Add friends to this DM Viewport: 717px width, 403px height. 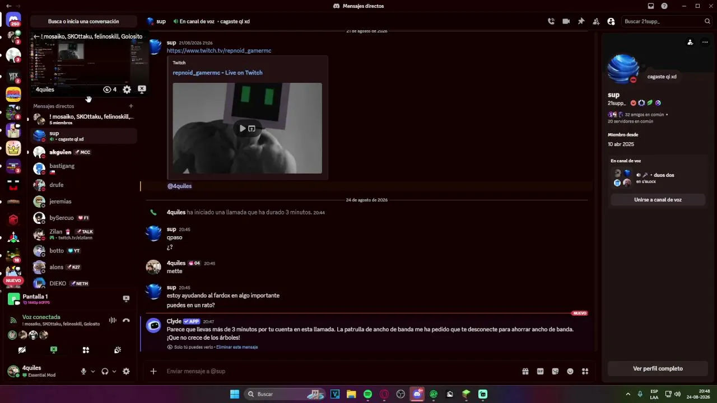click(x=596, y=21)
